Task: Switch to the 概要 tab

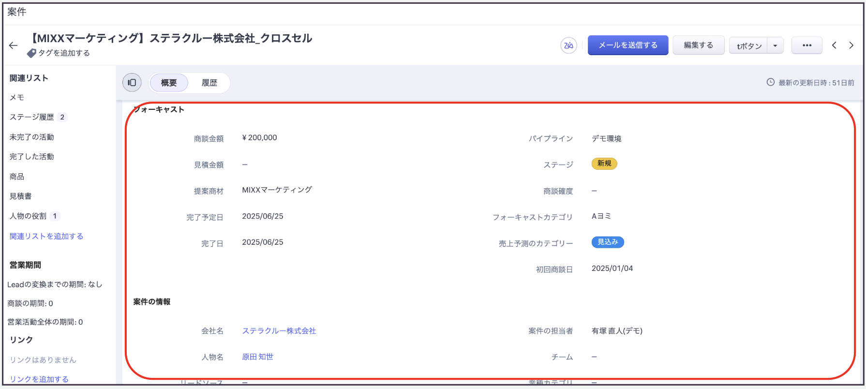Action: [x=169, y=83]
